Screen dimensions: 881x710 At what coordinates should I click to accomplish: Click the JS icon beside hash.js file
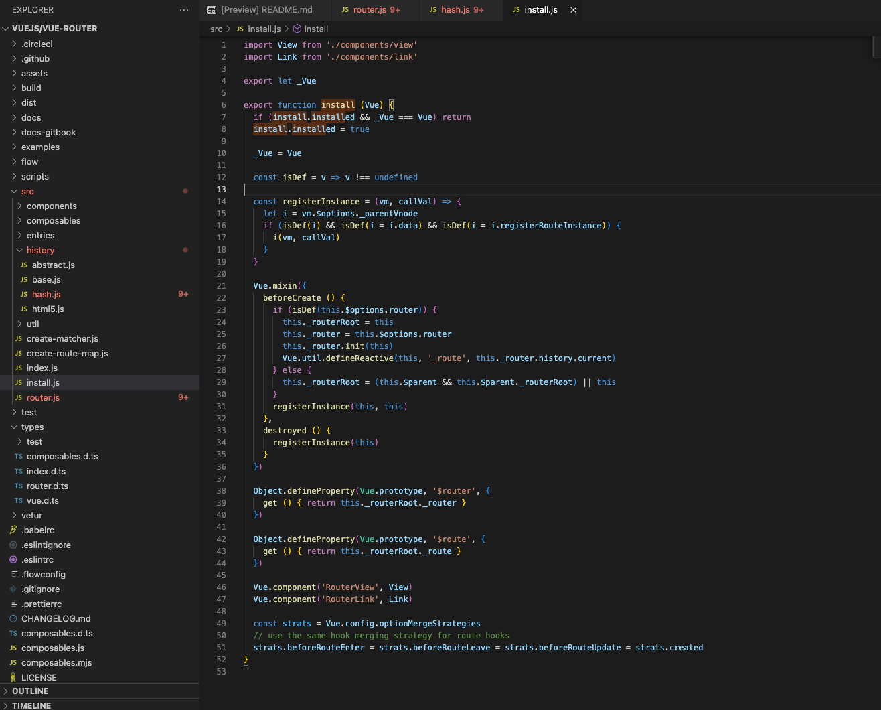click(x=24, y=295)
